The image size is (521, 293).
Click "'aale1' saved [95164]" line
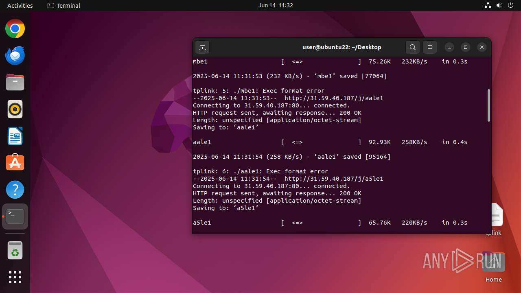(292, 157)
